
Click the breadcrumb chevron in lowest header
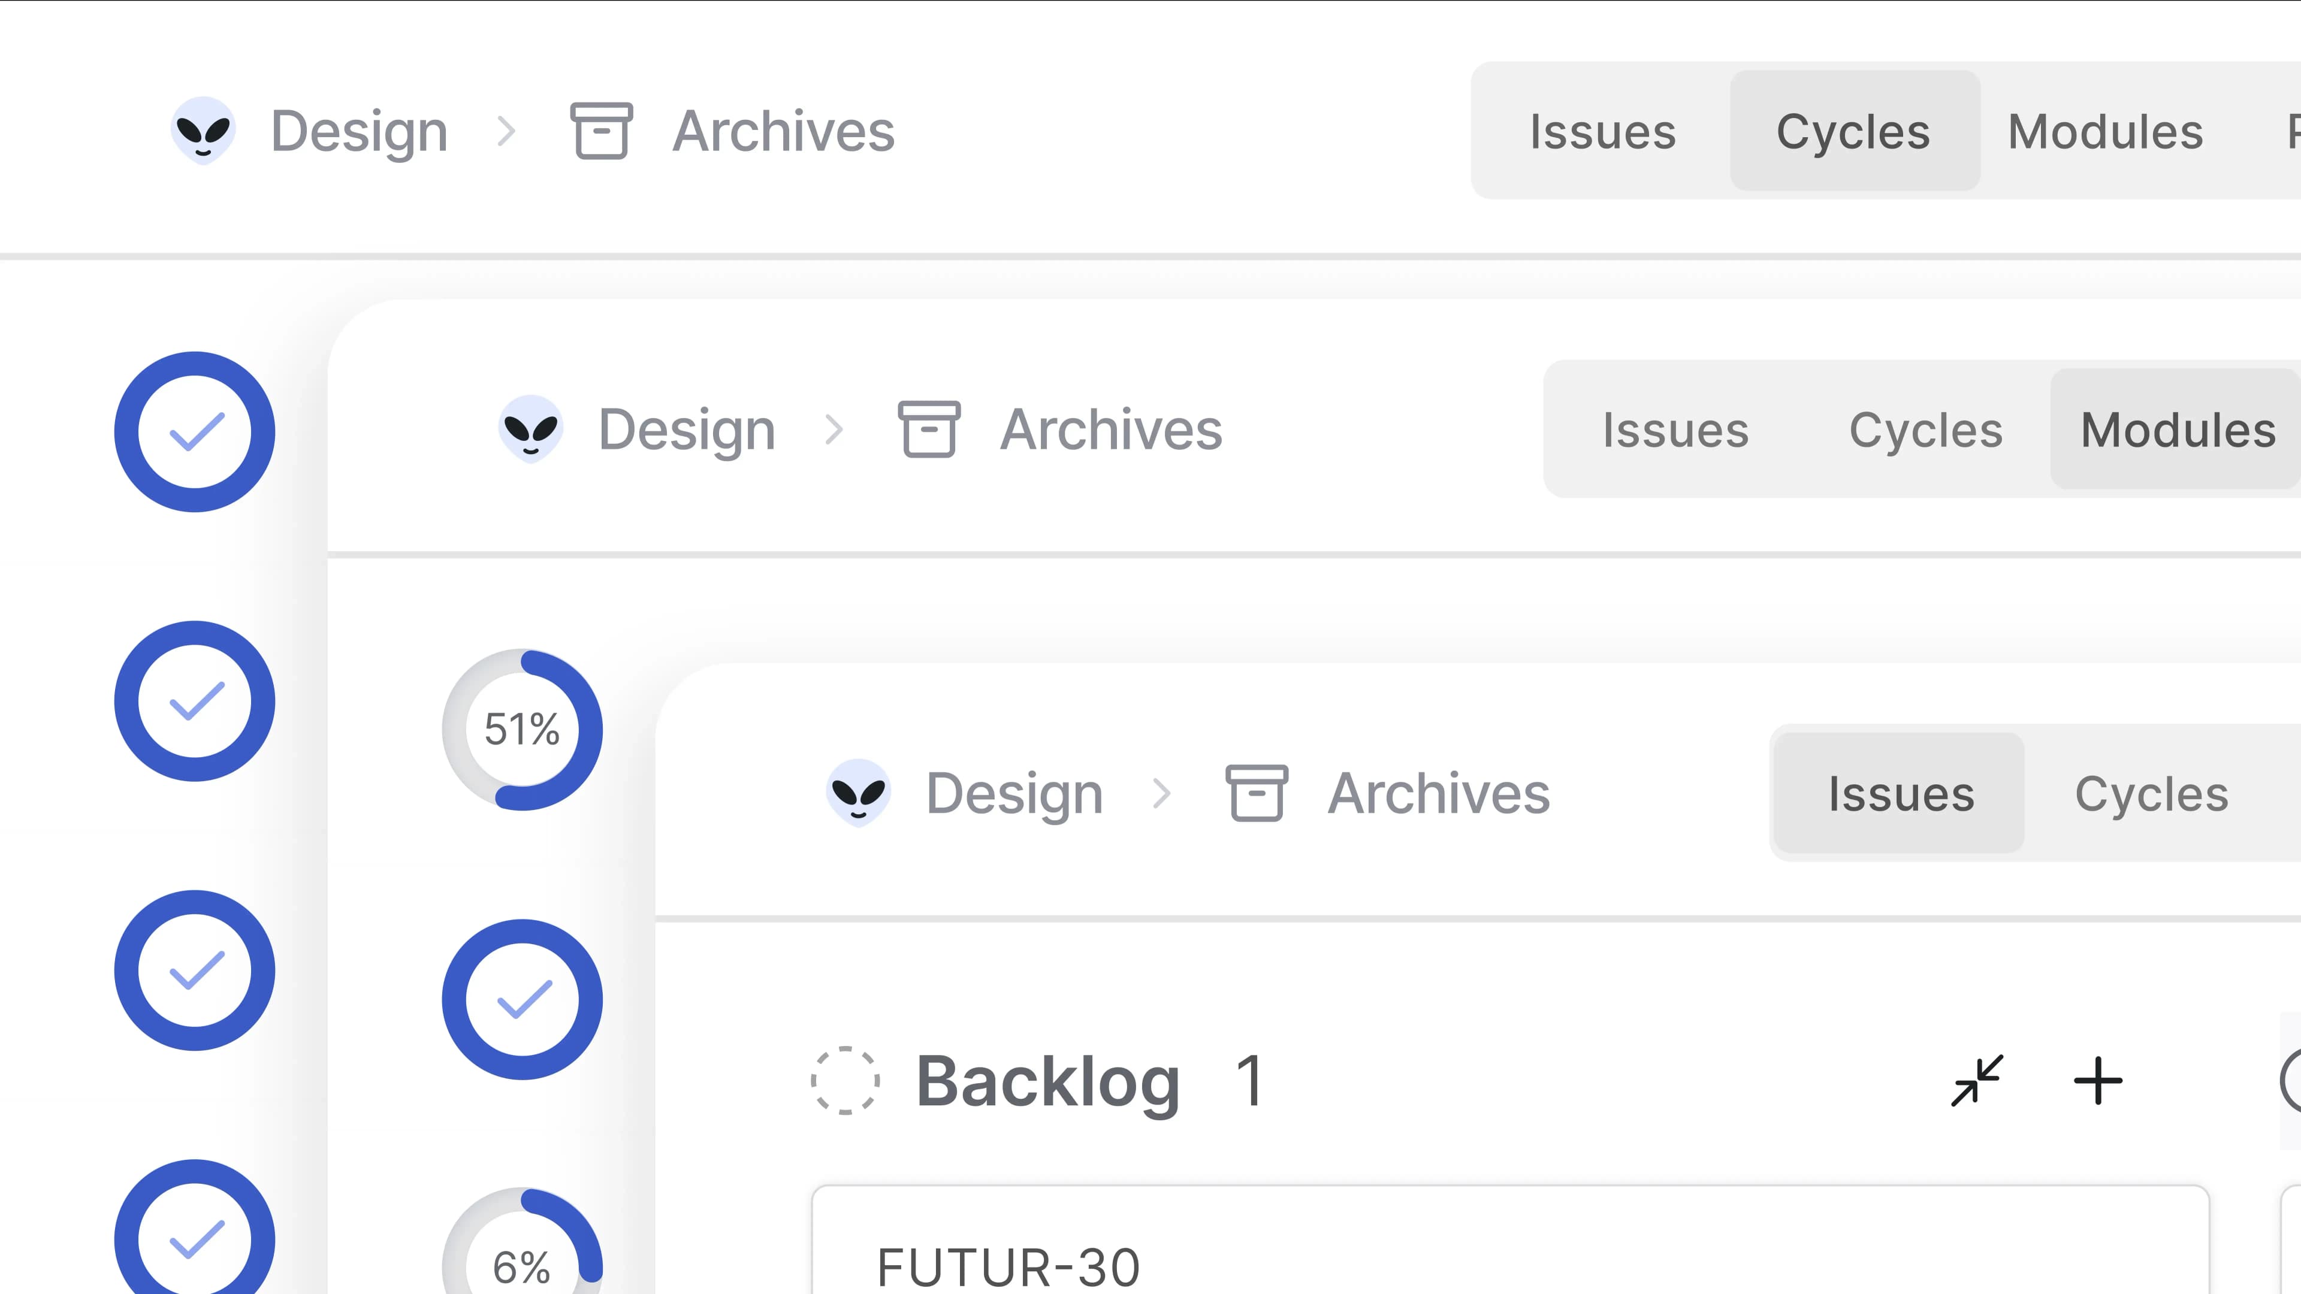click(x=1161, y=793)
